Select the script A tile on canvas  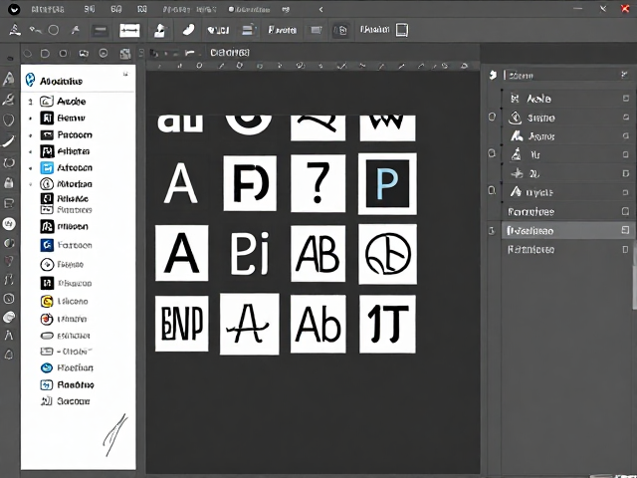pyautogui.click(x=250, y=324)
